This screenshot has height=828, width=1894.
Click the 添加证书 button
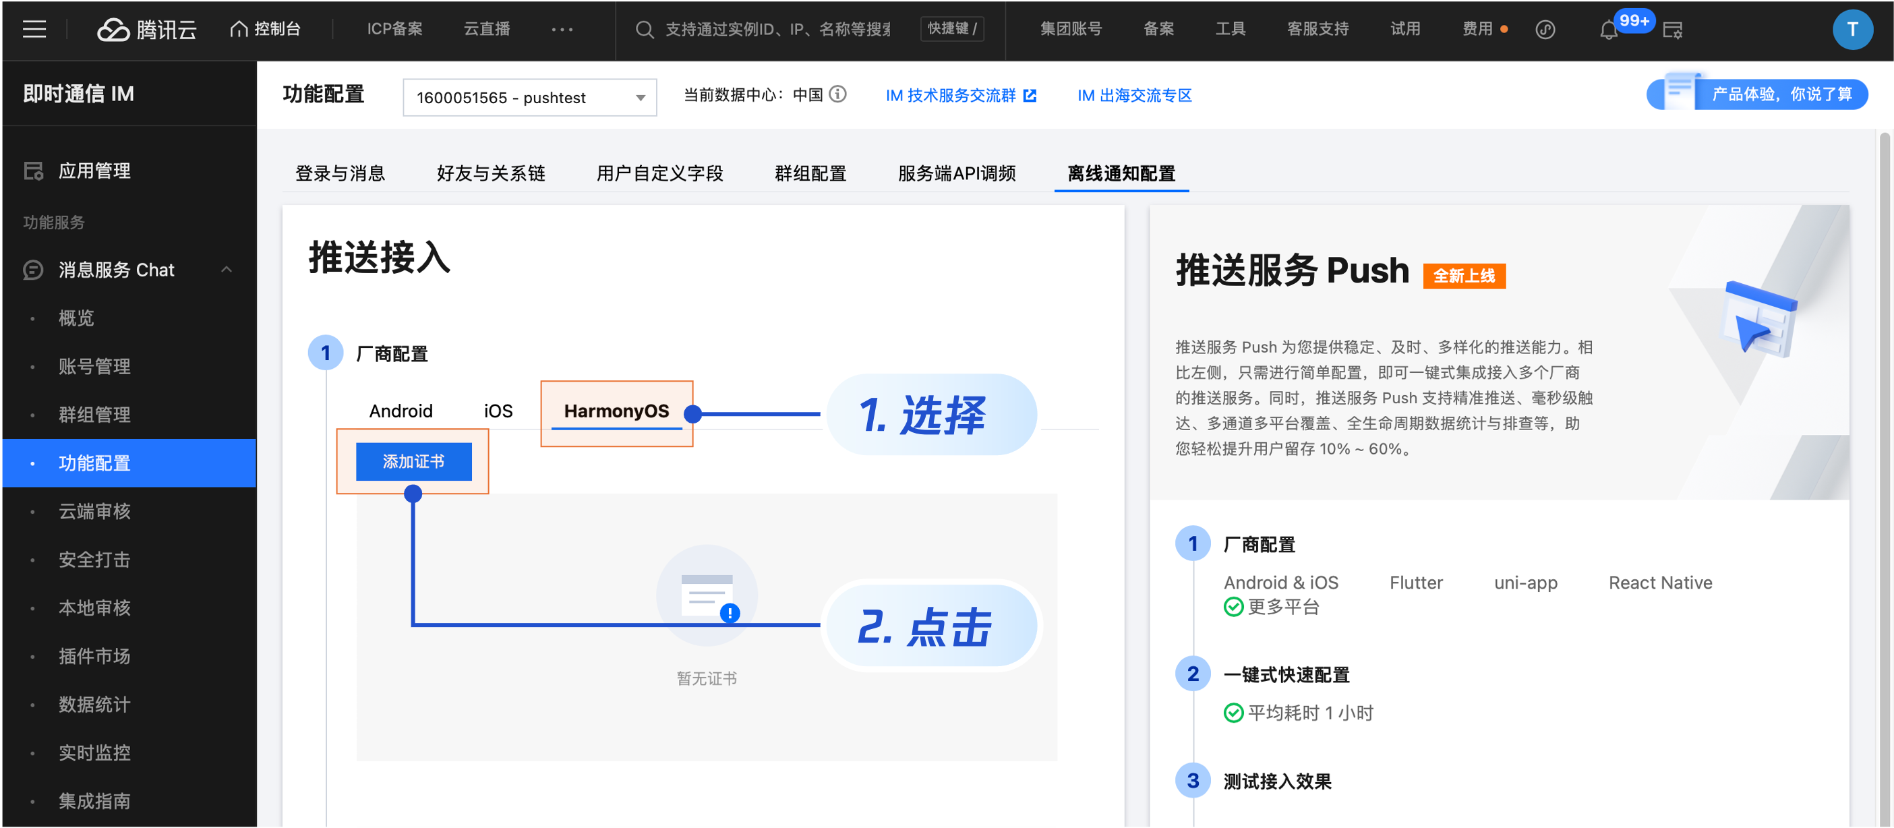[413, 462]
